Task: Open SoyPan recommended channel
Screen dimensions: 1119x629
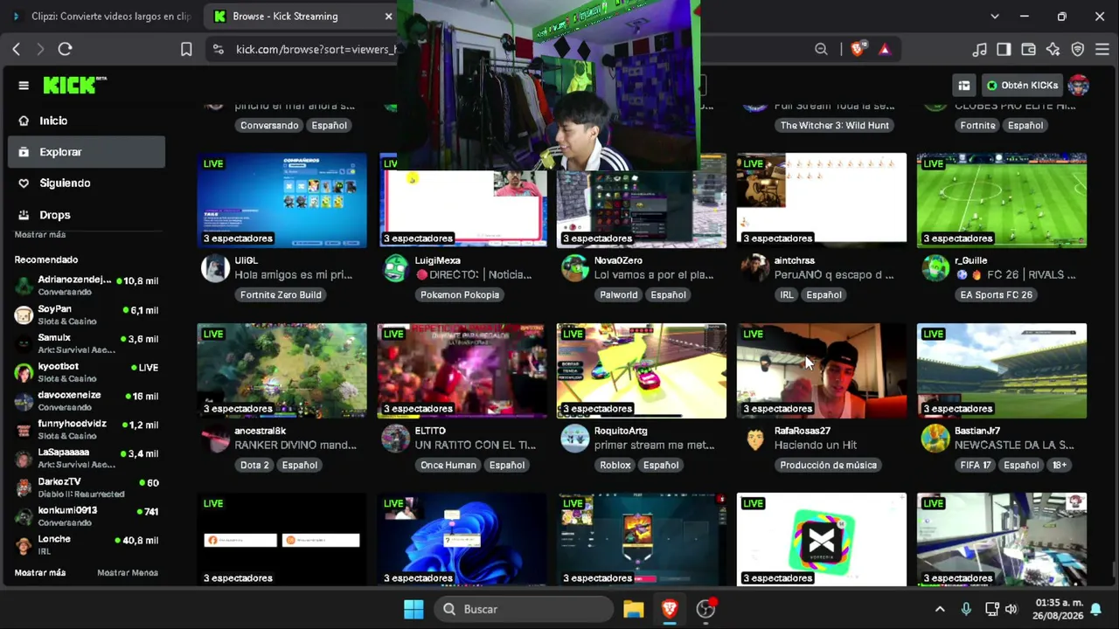Action: [87, 314]
